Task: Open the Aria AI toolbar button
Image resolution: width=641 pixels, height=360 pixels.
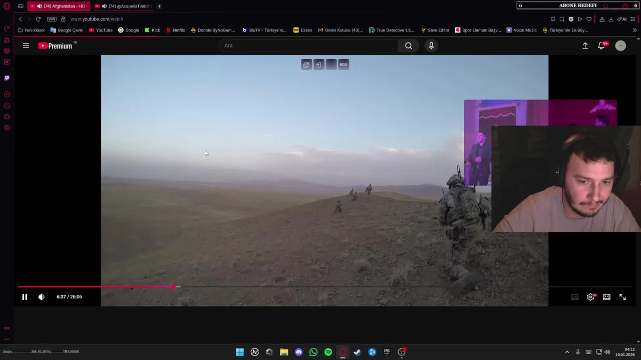Action: (x=622, y=19)
